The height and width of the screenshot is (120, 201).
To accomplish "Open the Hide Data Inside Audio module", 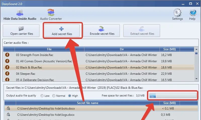I will click(x=20, y=15).
